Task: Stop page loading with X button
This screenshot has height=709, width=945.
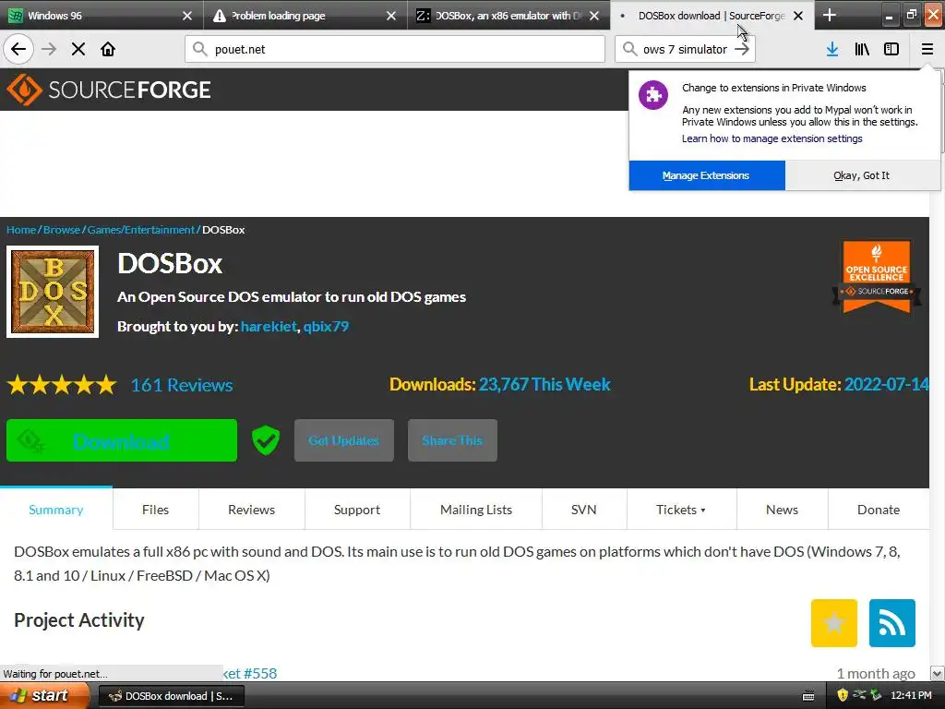Action: click(78, 49)
